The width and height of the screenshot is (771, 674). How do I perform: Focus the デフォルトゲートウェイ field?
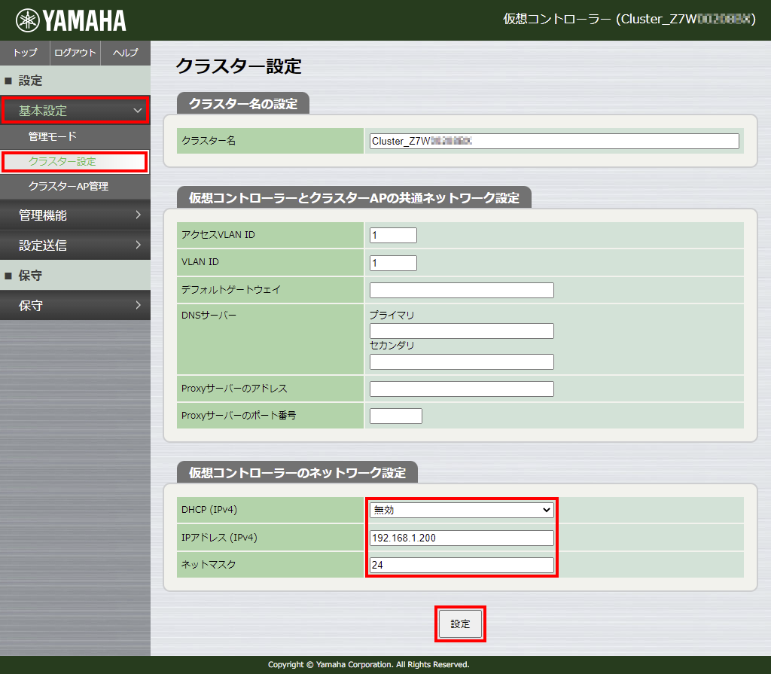pyautogui.click(x=462, y=291)
